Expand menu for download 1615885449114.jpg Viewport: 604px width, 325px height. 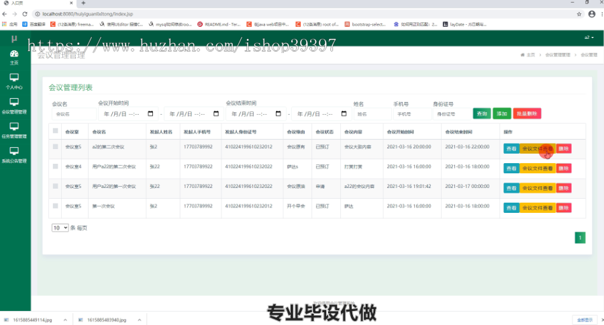pyautogui.click(x=65, y=320)
